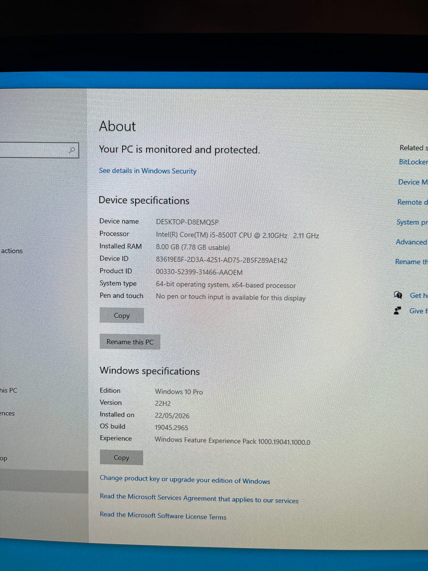Read the Microsoft Software License Terms
The image size is (428, 571).
point(163,516)
